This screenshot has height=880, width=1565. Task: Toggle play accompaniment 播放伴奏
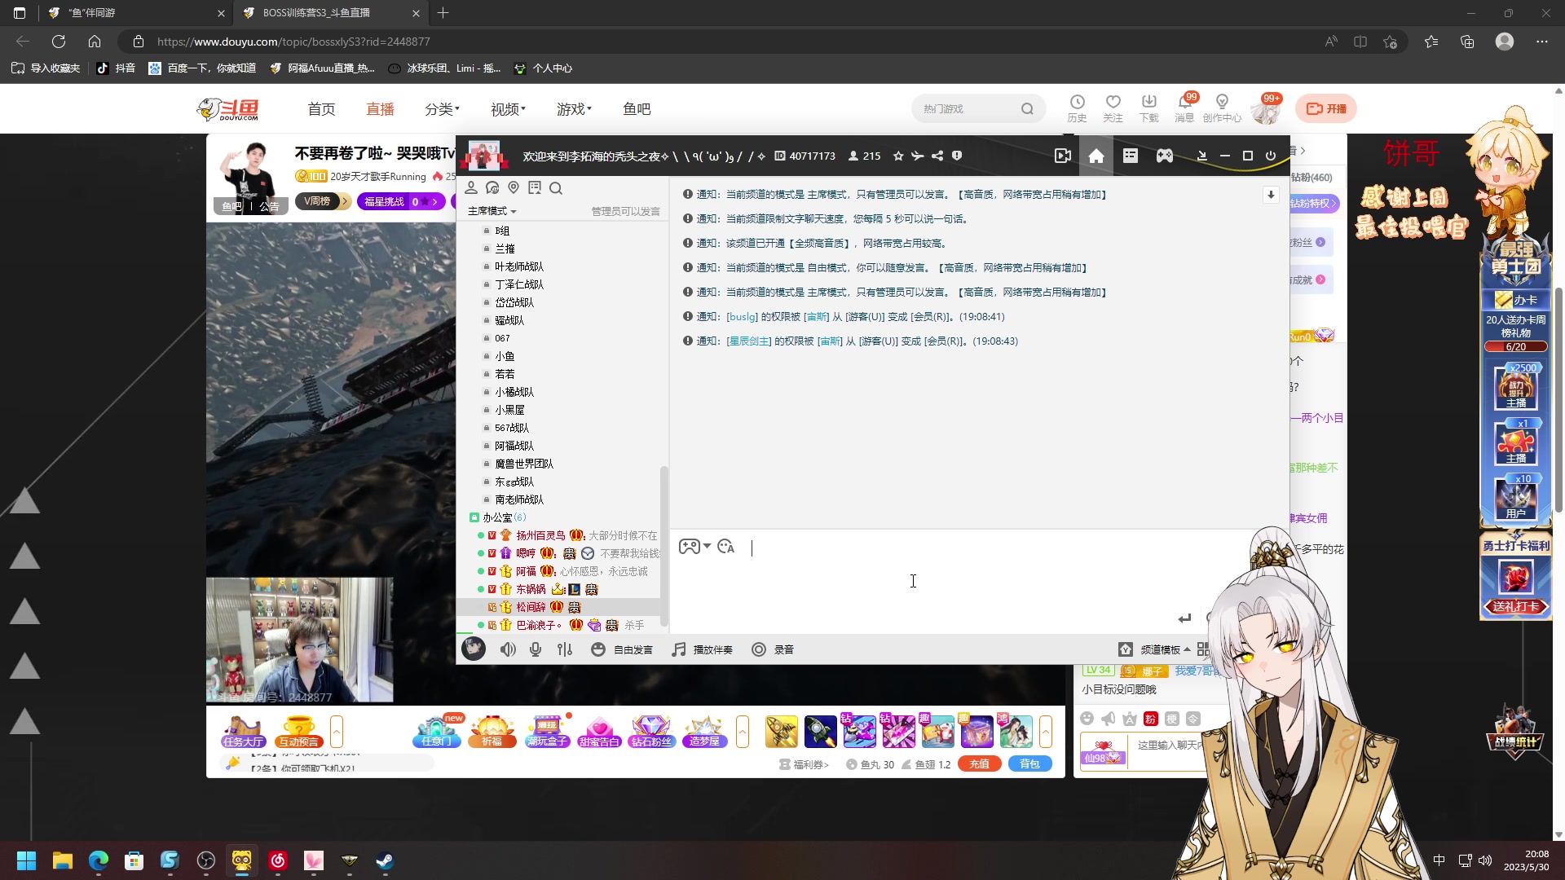(703, 649)
